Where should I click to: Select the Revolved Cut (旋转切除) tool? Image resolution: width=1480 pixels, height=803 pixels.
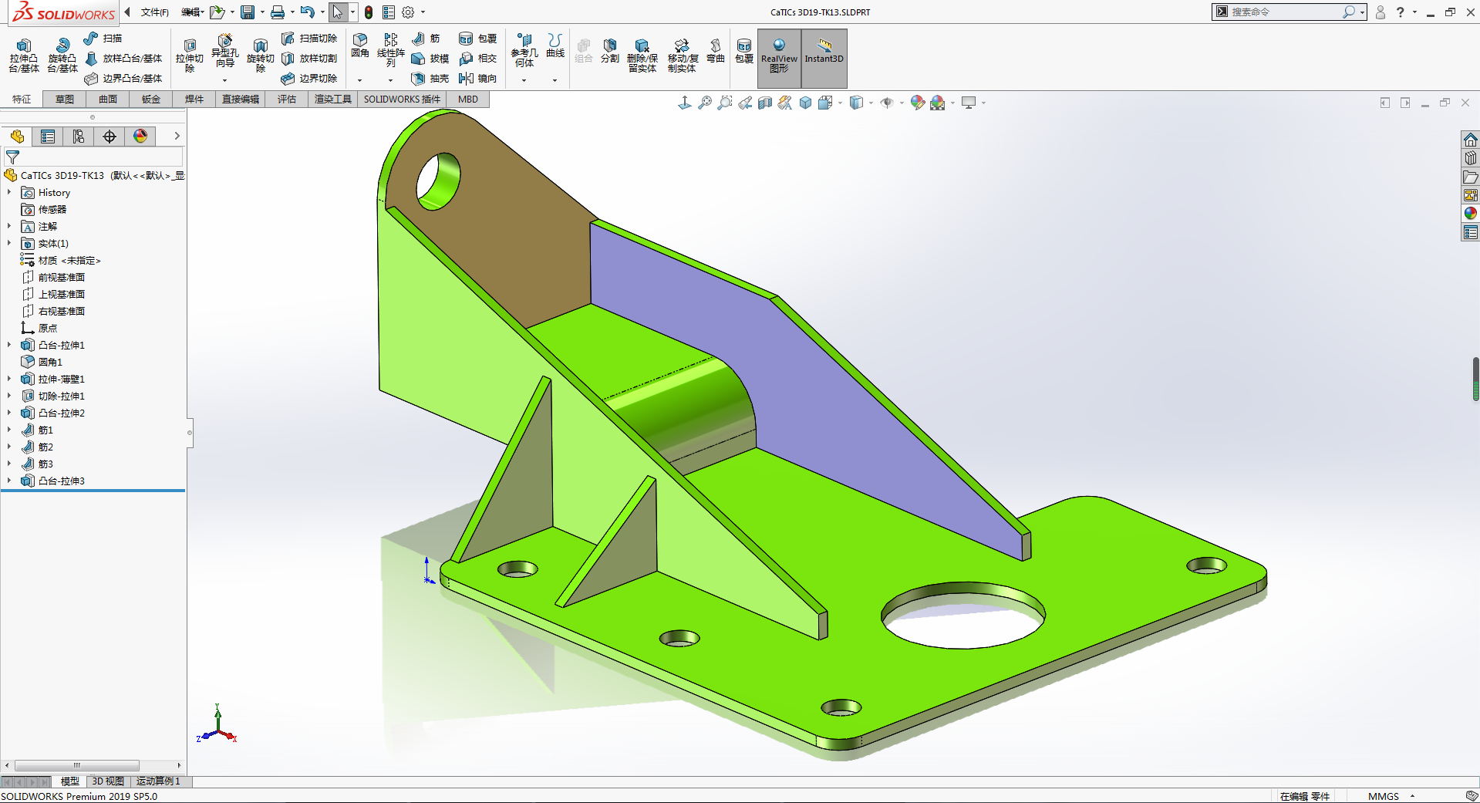click(261, 56)
